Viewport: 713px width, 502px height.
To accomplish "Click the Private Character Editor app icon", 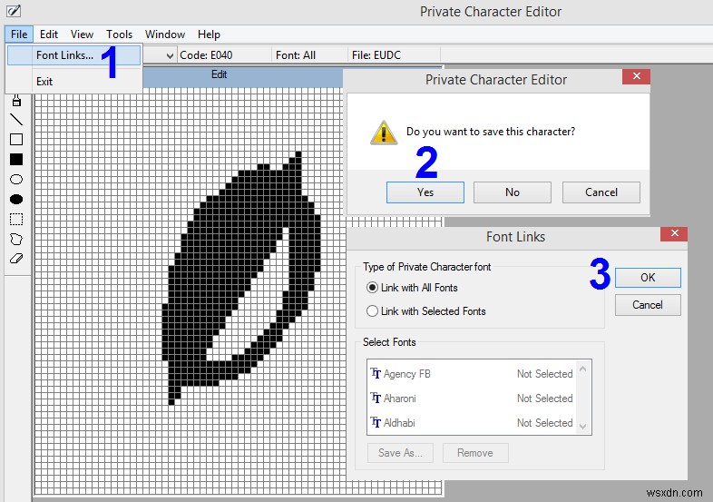I will (14, 11).
